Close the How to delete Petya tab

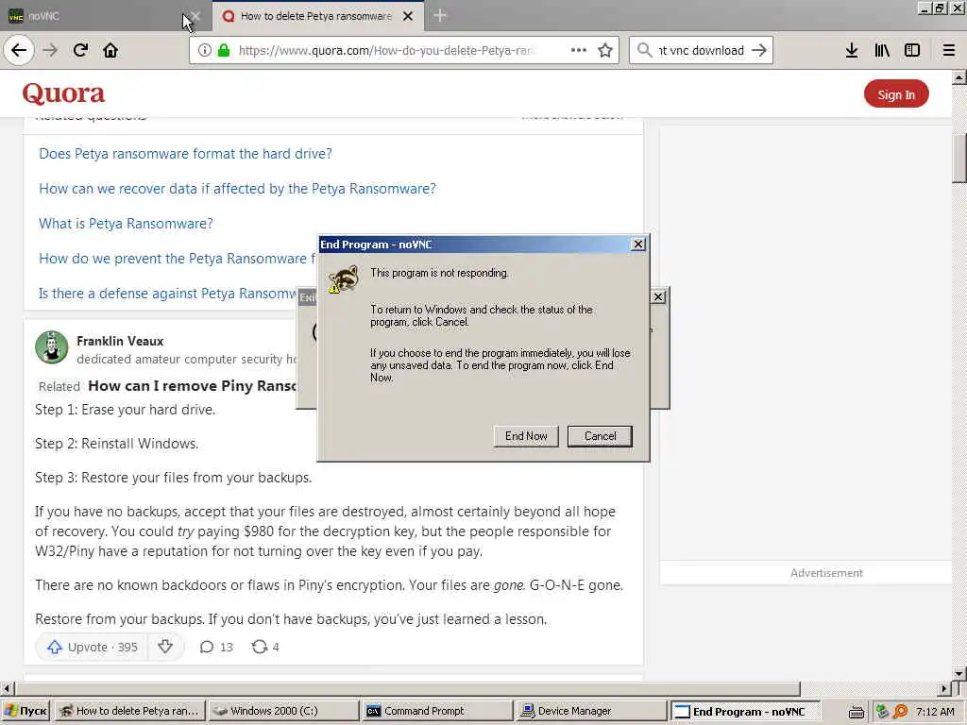(x=408, y=16)
